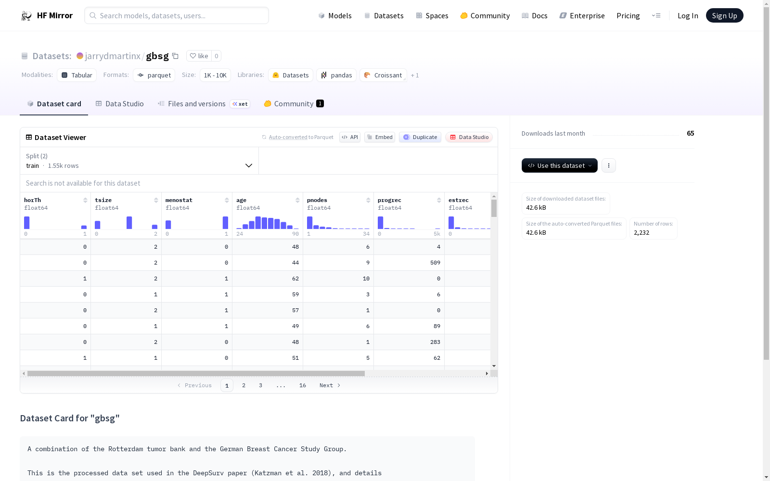Sort the age column
This screenshot has width=770, height=481.
pyautogui.click(x=297, y=200)
